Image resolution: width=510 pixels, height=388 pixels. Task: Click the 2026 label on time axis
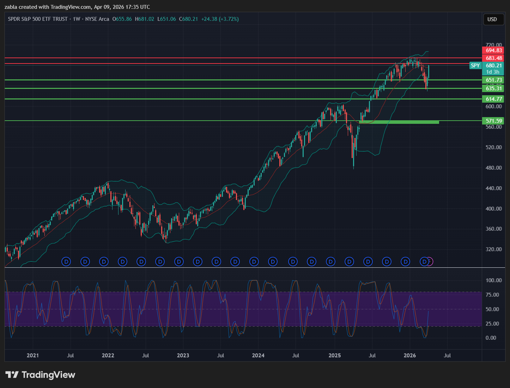[409, 356]
